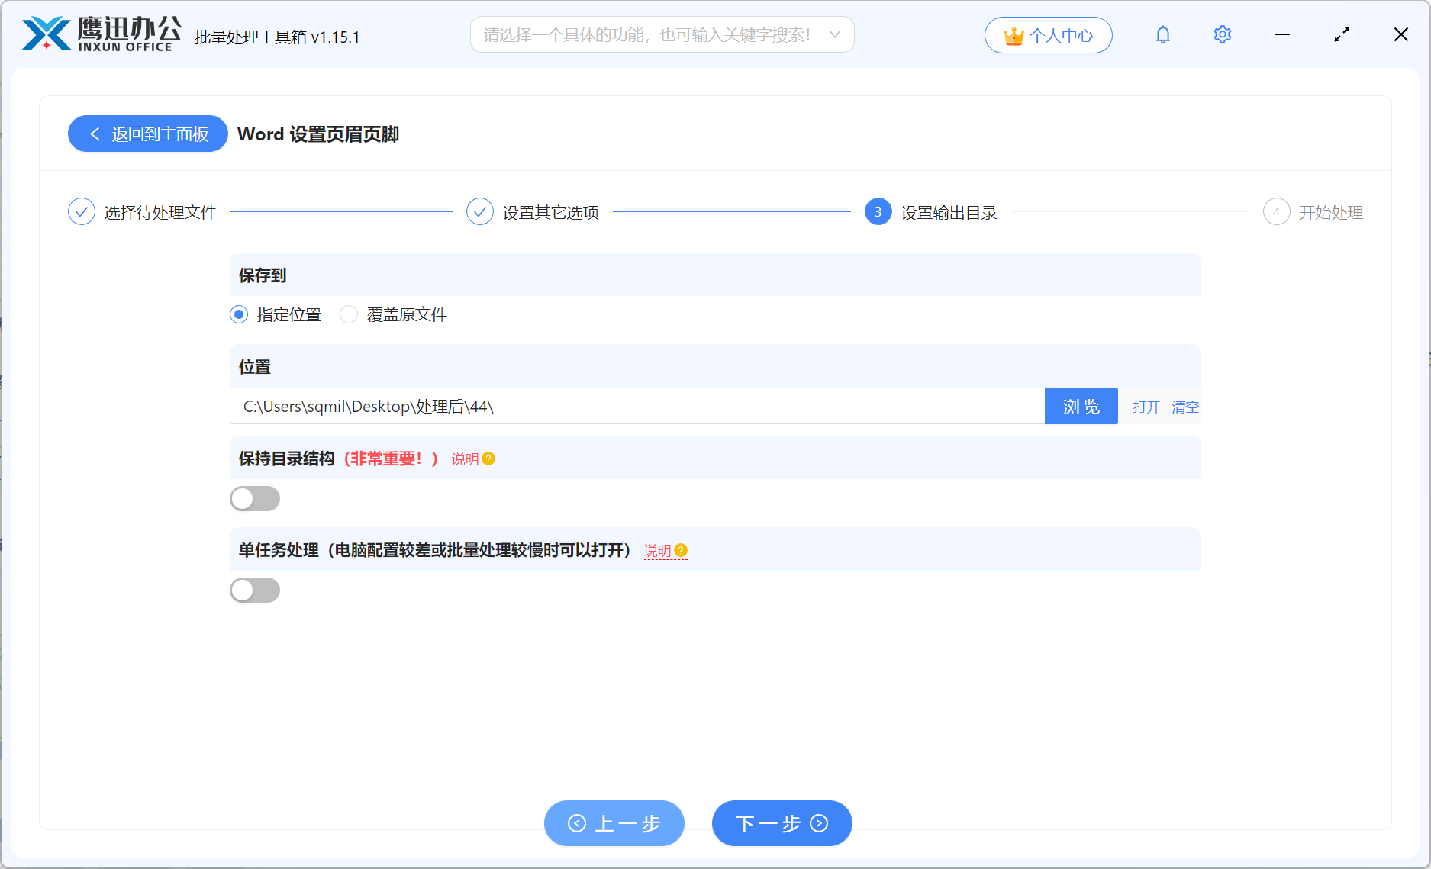Click the notification bell icon
The image size is (1431, 869).
(1162, 35)
